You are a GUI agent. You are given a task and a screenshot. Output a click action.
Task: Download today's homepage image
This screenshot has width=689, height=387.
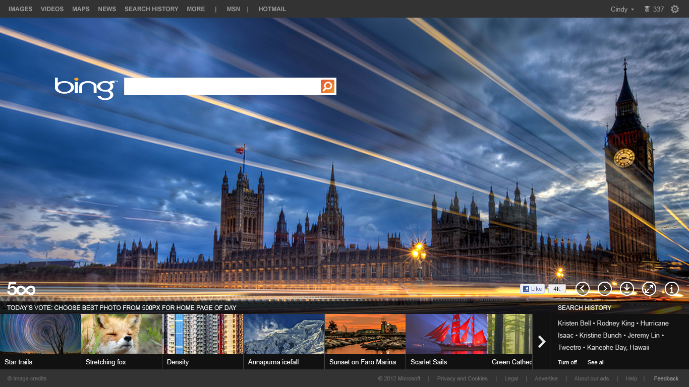click(x=627, y=289)
